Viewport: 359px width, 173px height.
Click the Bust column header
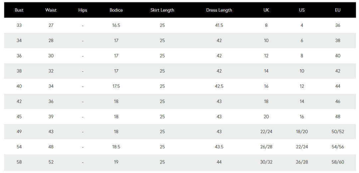pos(19,10)
